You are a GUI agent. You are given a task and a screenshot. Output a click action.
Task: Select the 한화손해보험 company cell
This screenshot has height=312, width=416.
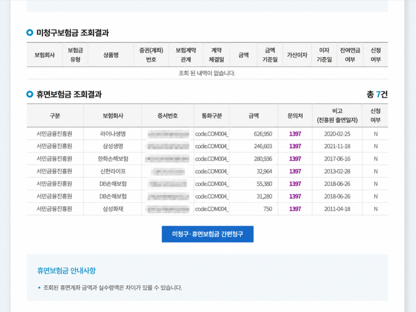113,159
